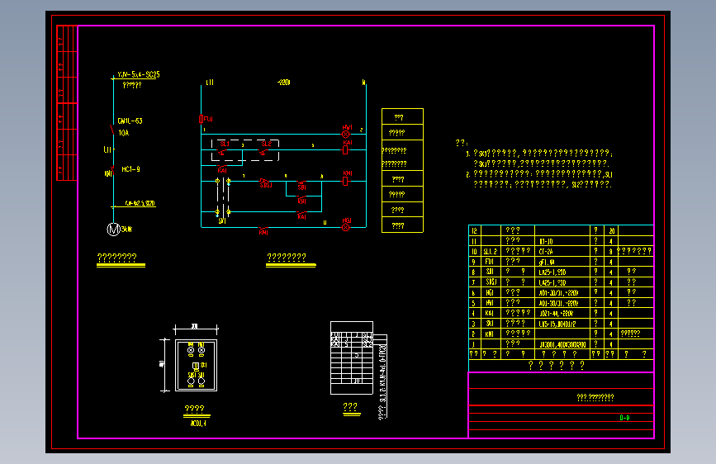Select L11 label atop control circuit
Screen dimensions: 716x464
210,83
